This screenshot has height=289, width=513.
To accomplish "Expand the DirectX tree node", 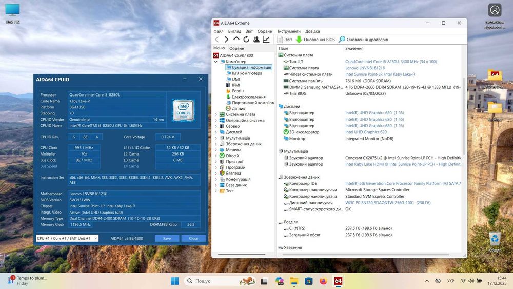I will [x=216, y=156].
